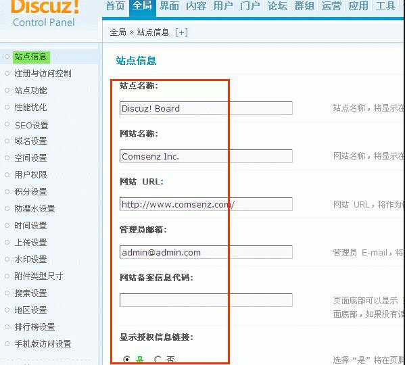Viewport: 405px width, 365px height.
Task: Click the 管理员邮箱 input field
Action: pyautogui.click(x=206, y=252)
